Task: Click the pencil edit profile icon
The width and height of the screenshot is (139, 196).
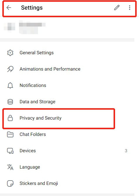Action: pos(117,8)
